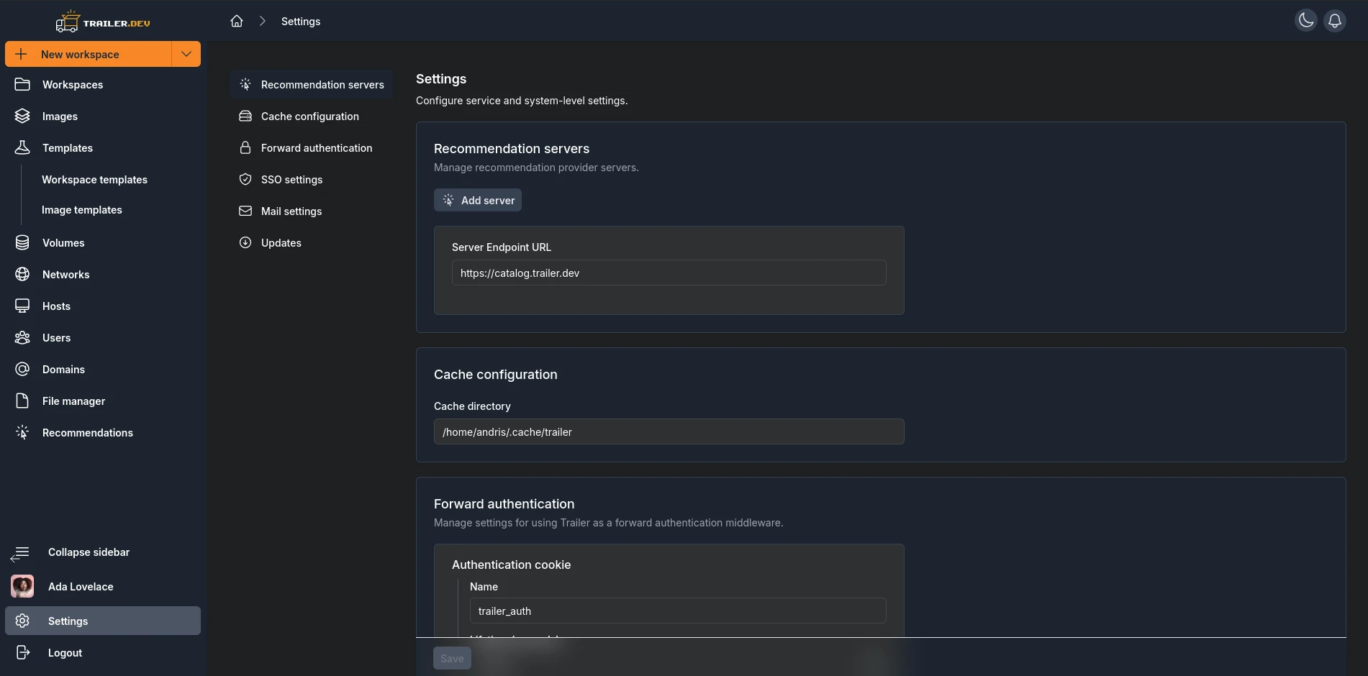Image resolution: width=1368 pixels, height=676 pixels.
Task: Click the Recommendations label in sidebar
Action: [x=88, y=432]
